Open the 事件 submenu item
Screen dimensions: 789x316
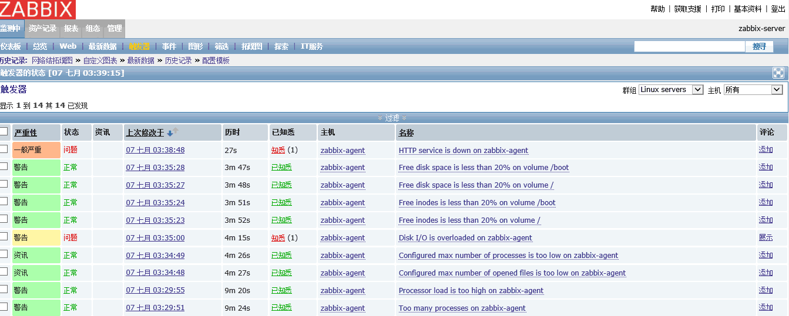pos(169,46)
